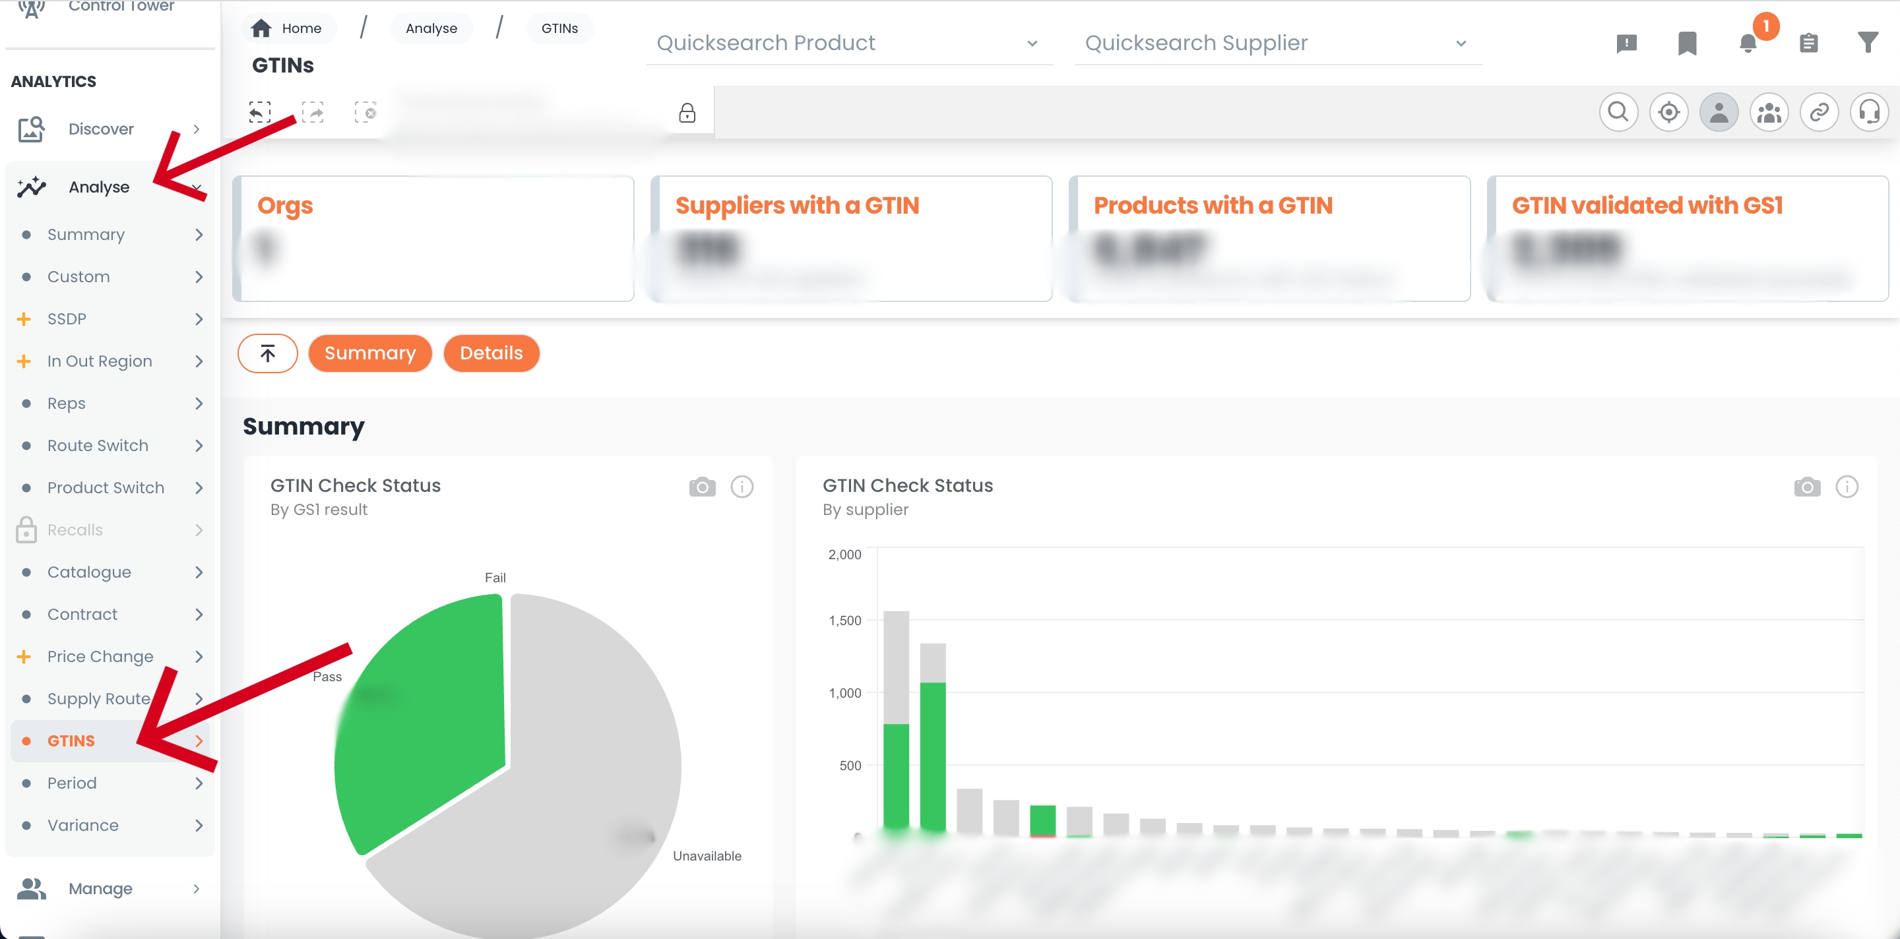The height and width of the screenshot is (939, 1900).
Task: Open the filter funnel icon
Action: point(1868,43)
